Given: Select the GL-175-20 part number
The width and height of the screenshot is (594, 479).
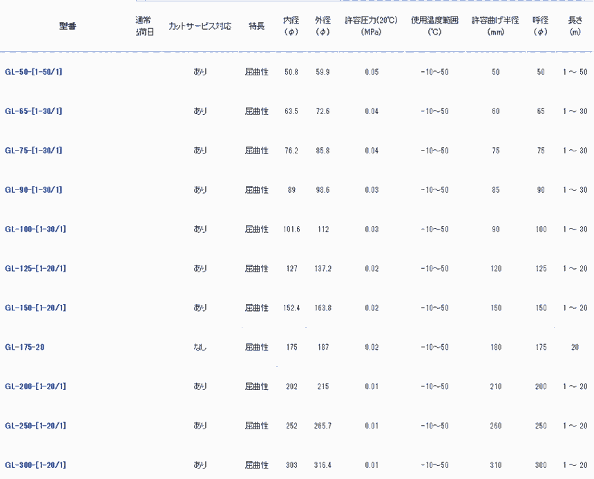Looking at the screenshot, I should (x=25, y=347).
